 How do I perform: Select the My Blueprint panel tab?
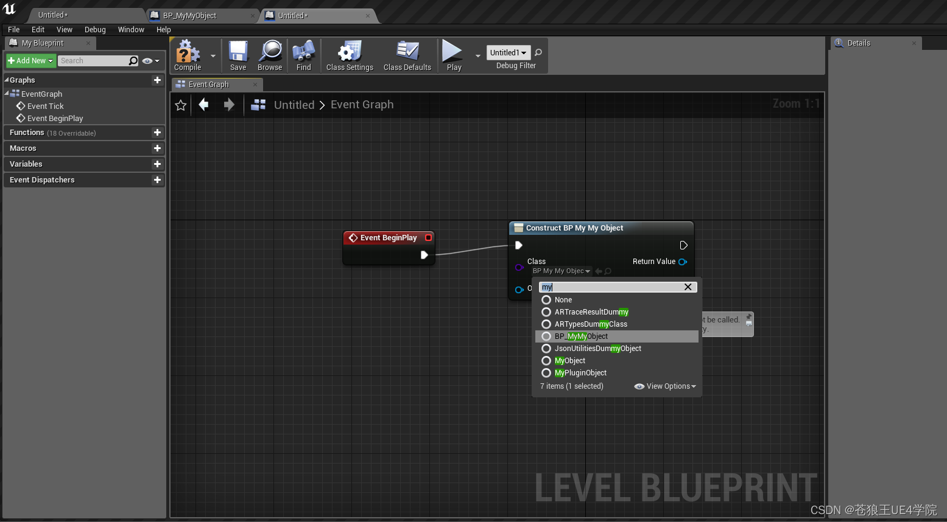point(50,43)
